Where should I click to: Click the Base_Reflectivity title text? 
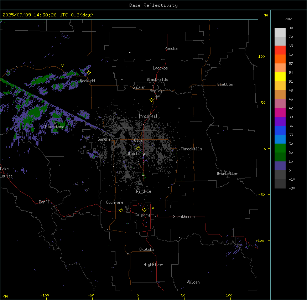(153, 5)
